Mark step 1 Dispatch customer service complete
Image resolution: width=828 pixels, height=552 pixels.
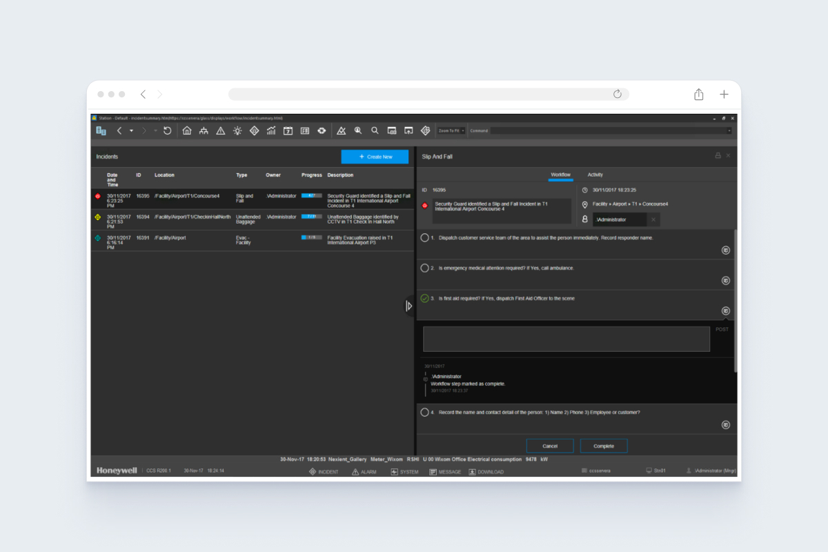[x=424, y=237]
